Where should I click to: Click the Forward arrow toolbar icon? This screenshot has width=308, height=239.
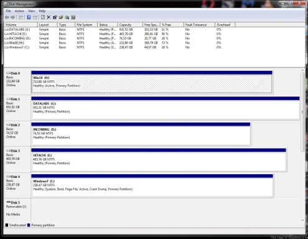pyautogui.click(x=12, y=17)
